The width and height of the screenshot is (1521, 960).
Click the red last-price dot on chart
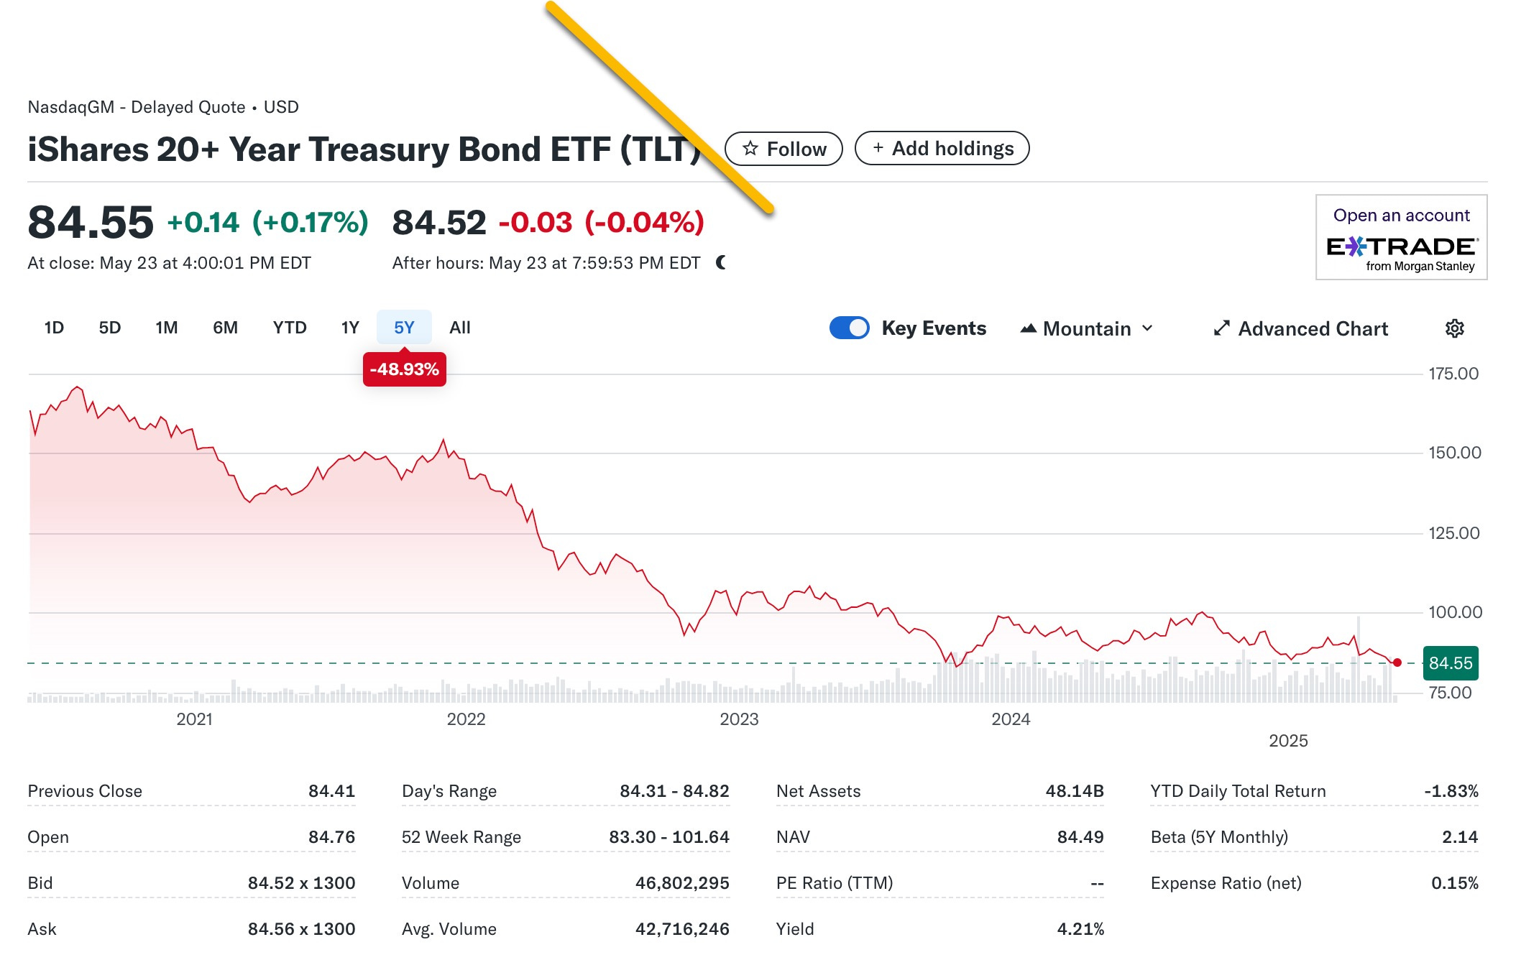(x=1397, y=663)
